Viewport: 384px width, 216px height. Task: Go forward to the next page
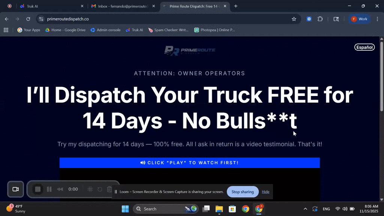(17, 19)
